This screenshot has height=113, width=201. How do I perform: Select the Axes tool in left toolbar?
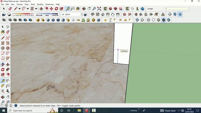point(3,91)
